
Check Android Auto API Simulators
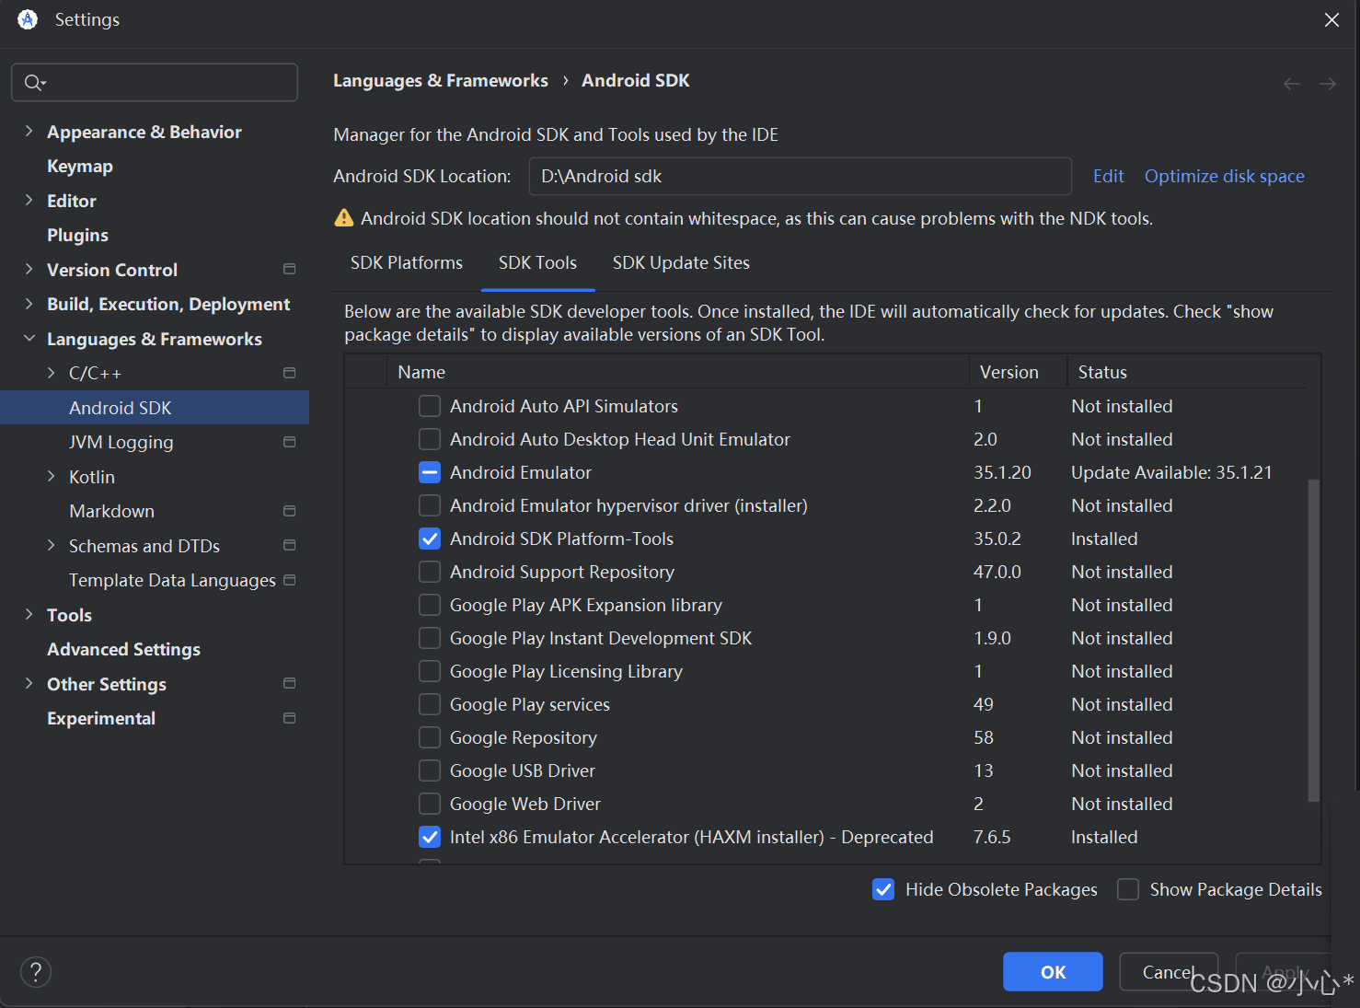pos(430,406)
